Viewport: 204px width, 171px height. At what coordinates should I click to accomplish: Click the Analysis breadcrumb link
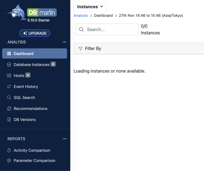[x=81, y=15]
